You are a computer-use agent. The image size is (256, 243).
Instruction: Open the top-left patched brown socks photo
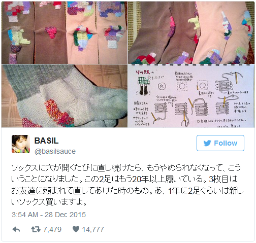65,32
